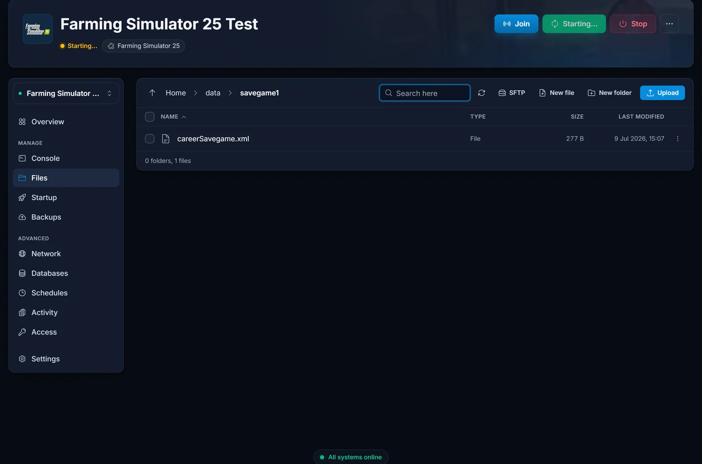Open the three-dot server options menu

[x=669, y=24]
